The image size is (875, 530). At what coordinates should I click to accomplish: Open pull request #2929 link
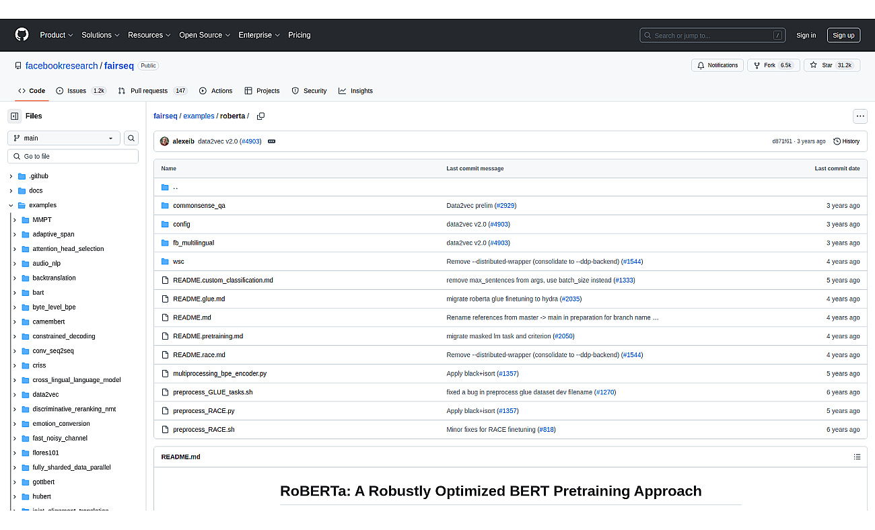505,206
